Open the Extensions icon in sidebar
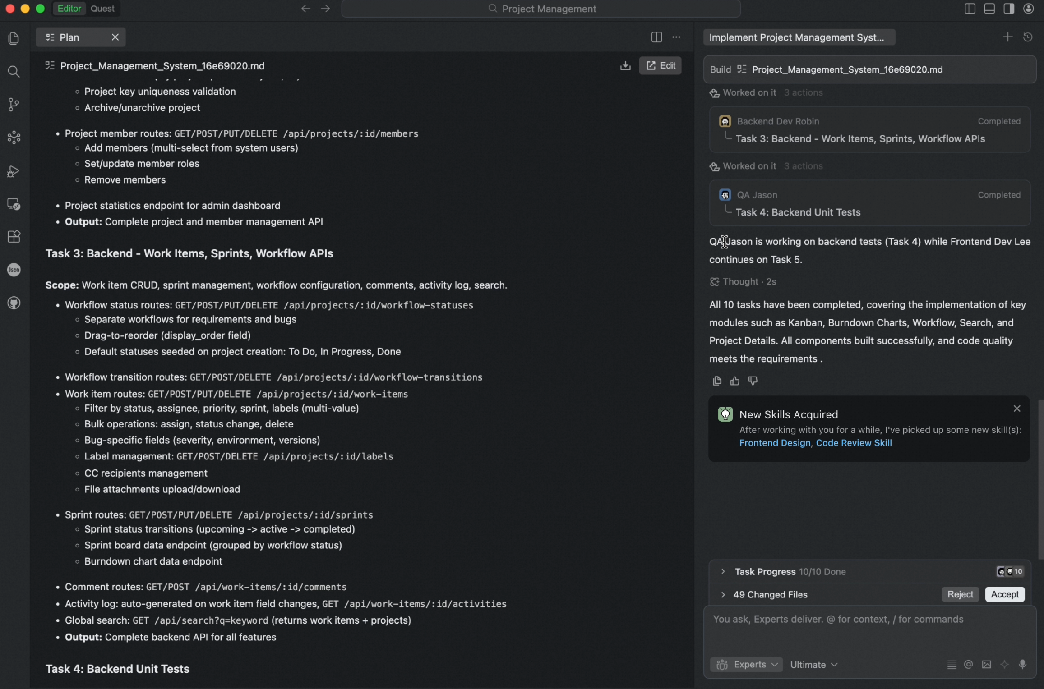 (x=14, y=237)
